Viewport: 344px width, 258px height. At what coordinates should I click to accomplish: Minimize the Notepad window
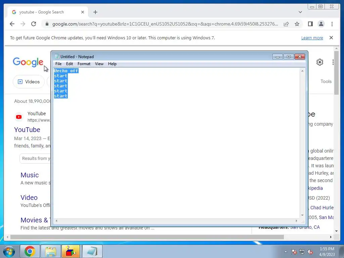[277, 57]
